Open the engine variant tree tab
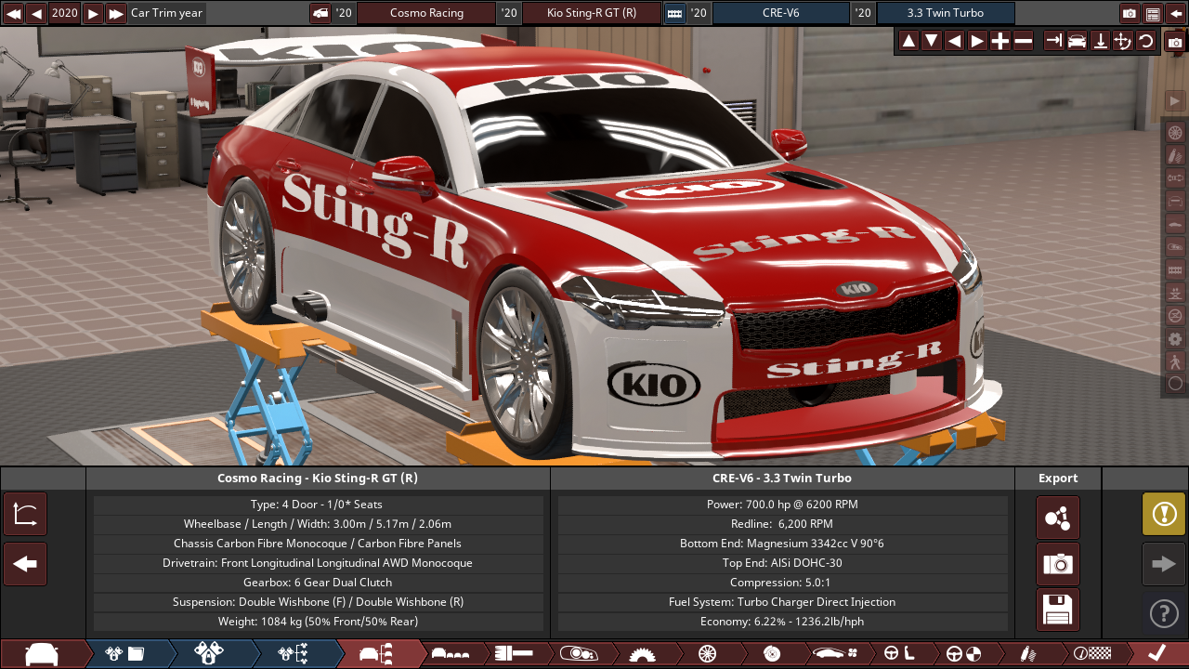Image resolution: width=1189 pixels, height=669 pixels. click(294, 654)
